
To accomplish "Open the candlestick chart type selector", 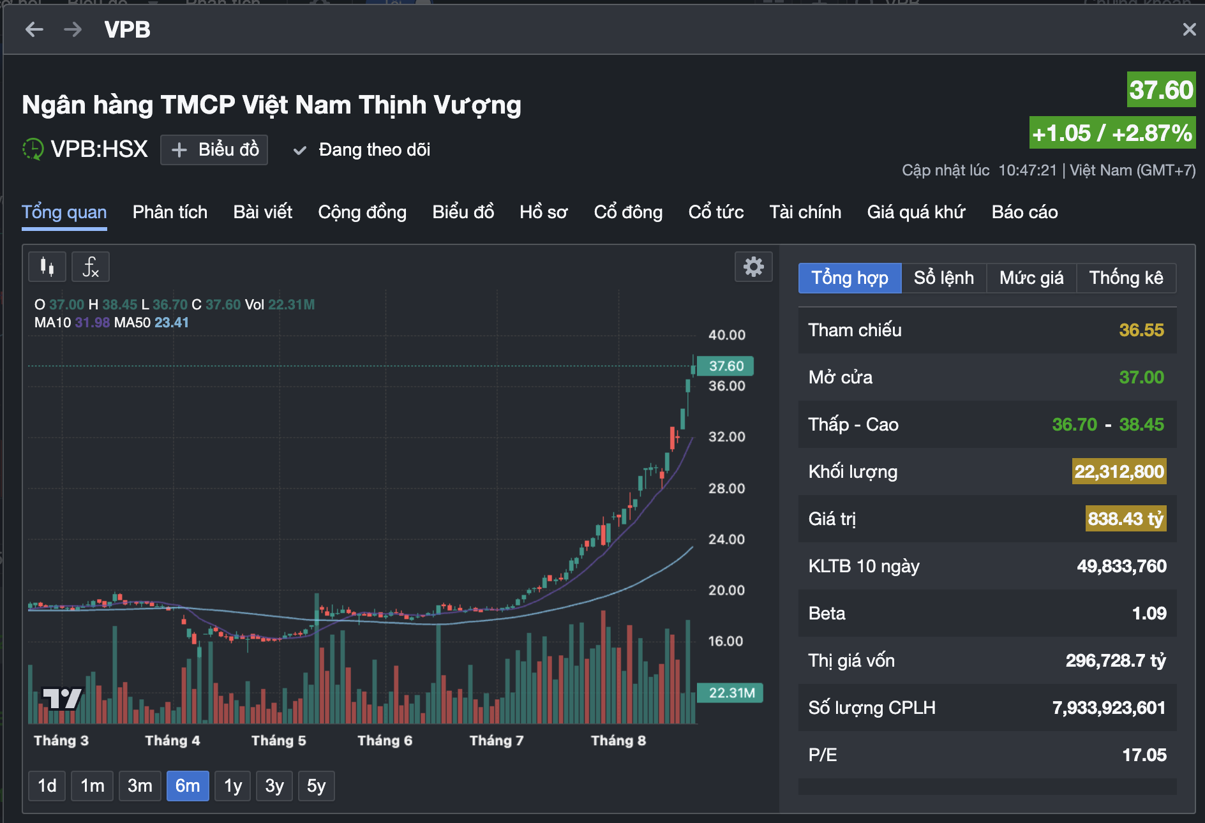I will 47,267.
